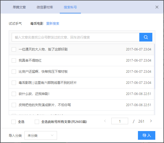Select article 皮特把他的失败演成新片
Image resolution: width=164 pixels, height=143 pixels.
click(14, 105)
